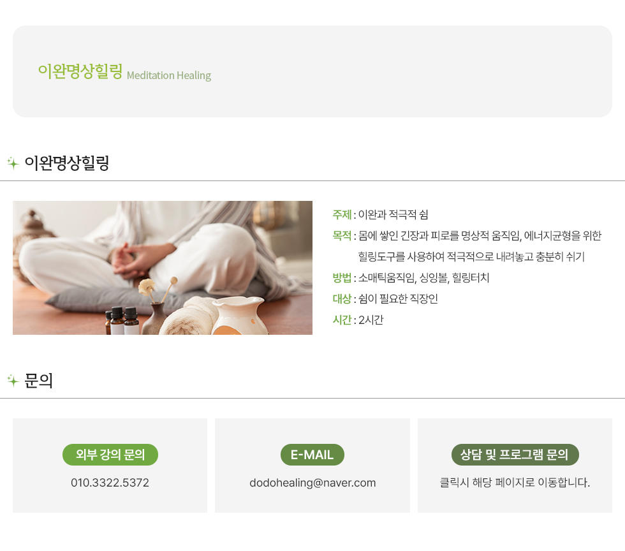Click the phone number 010.3322.5372
This screenshot has width=625, height=551.
coord(110,483)
